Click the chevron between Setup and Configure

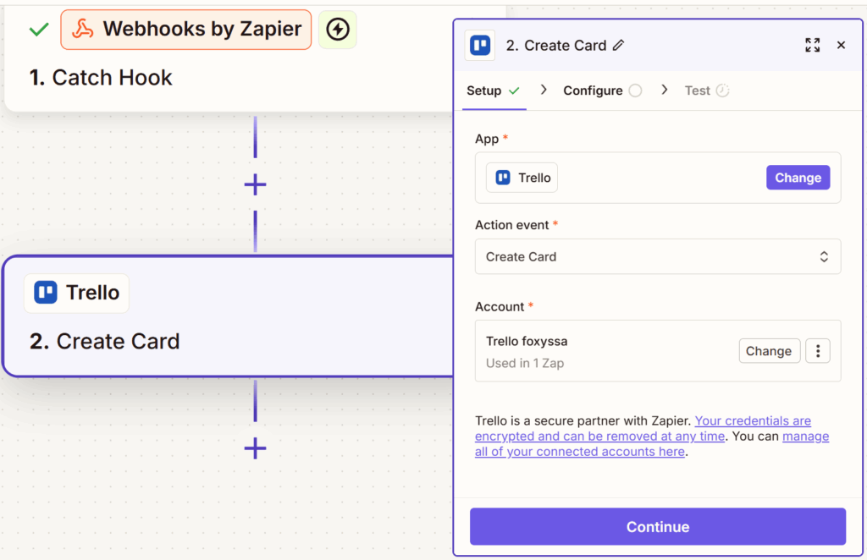click(x=544, y=90)
